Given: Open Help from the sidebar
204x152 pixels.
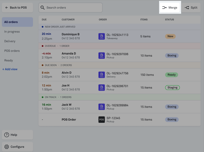Looking at the screenshot, I should [18, 135].
